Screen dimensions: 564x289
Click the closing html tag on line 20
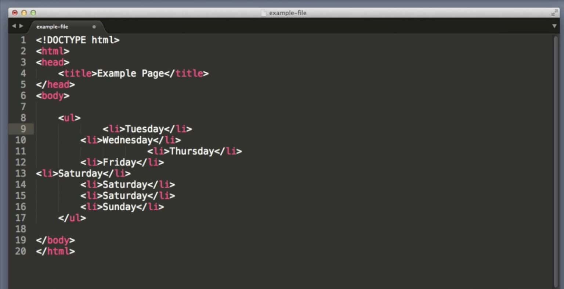[x=55, y=251]
